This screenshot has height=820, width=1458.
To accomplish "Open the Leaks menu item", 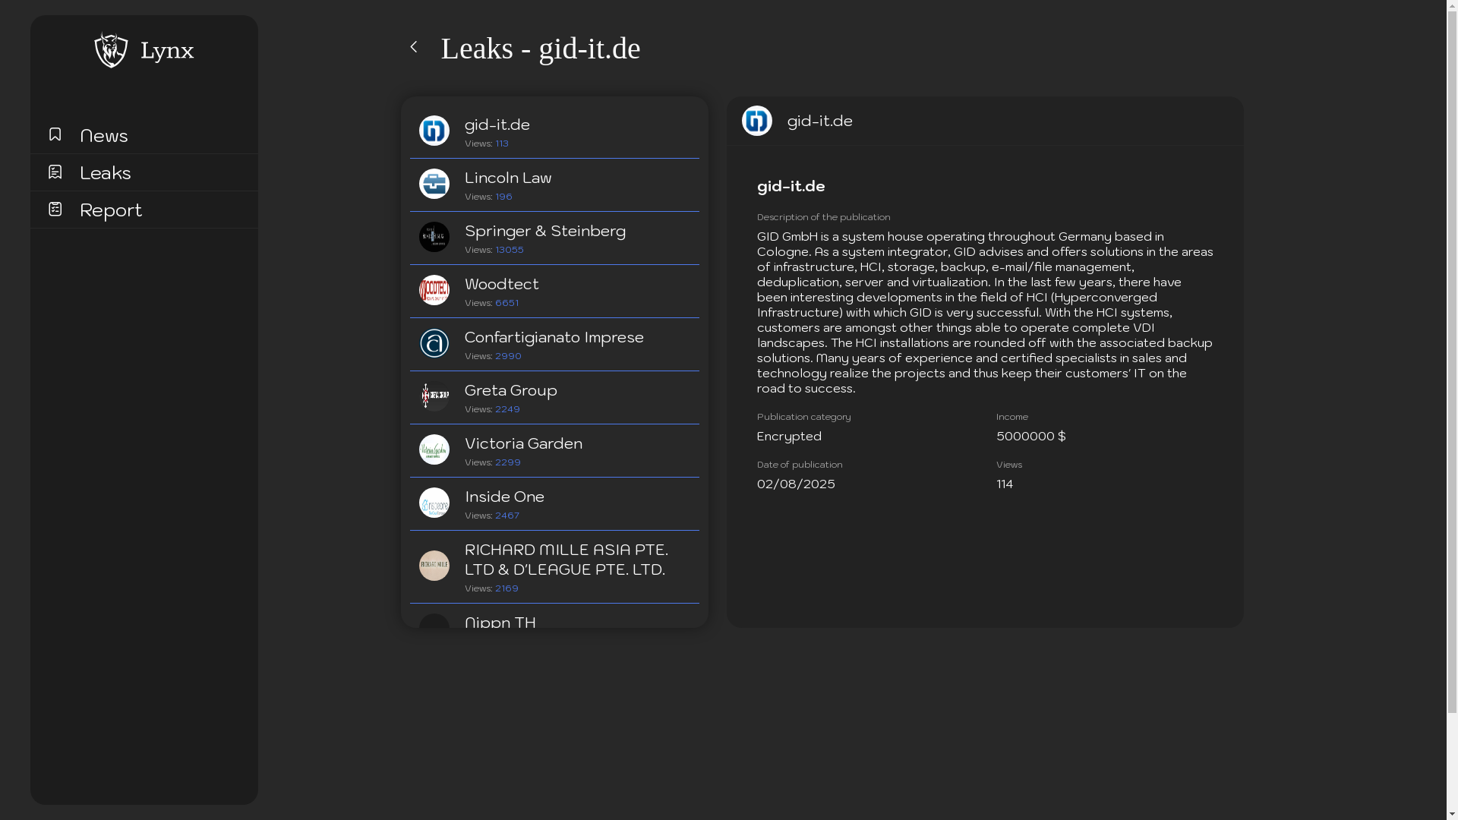I will coord(106,172).
